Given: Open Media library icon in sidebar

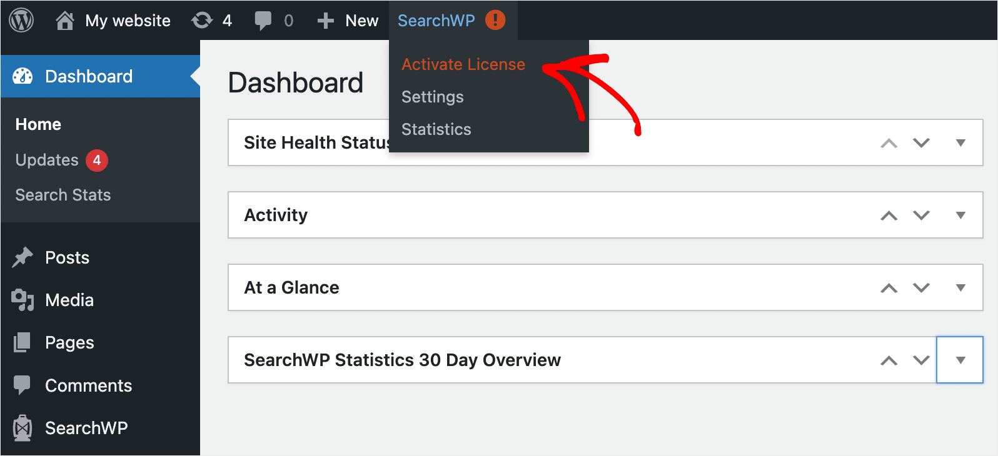Looking at the screenshot, I should [x=23, y=300].
